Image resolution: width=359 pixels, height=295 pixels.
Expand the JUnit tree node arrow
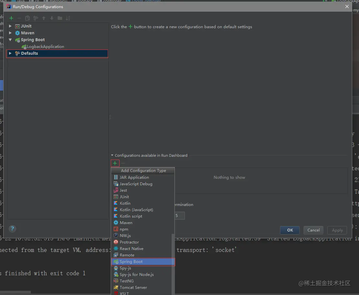[10, 26]
